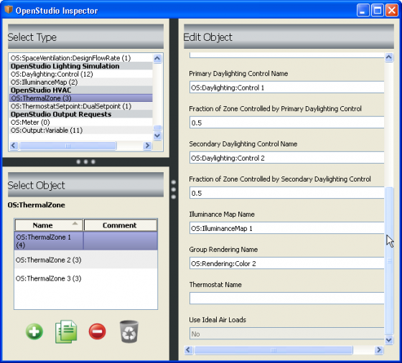The width and height of the screenshot is (402, 363).
Task: Select object OS:ThermalZone 3 (3)
Action: (x=85, y=278)
